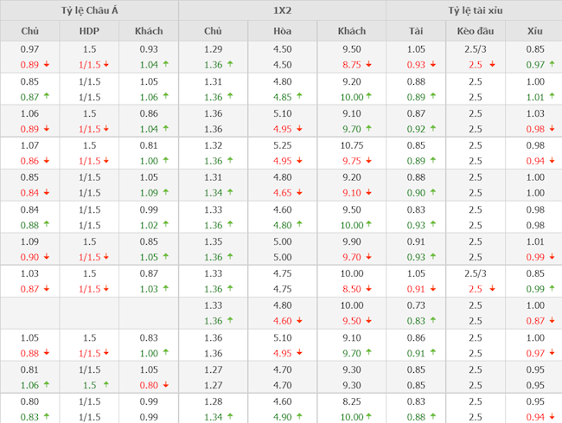This screenshot has width=562, height=423.
Task: Click the Hòa column header
Action: tap(282, 31)
